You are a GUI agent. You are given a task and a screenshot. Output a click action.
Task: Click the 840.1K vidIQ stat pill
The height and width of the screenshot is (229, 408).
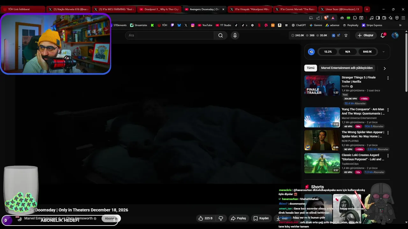[x=367, y=52]
